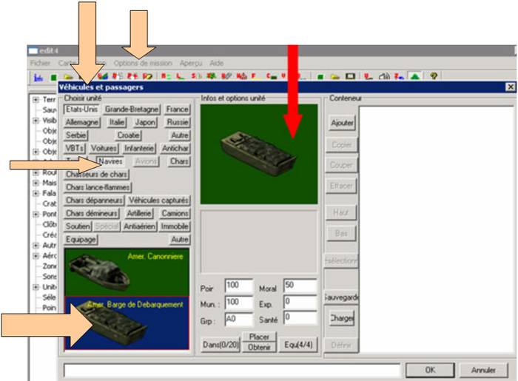Expand the Terr tree node
The width and height of the screenshot is (518, 381).
35,98
